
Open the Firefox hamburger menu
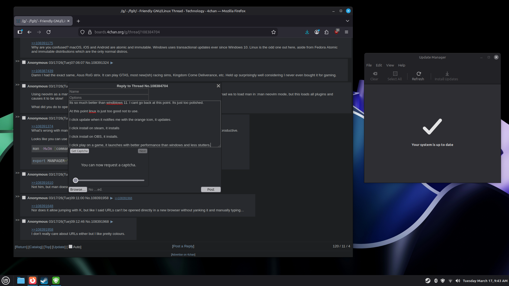tap(346, 32)
